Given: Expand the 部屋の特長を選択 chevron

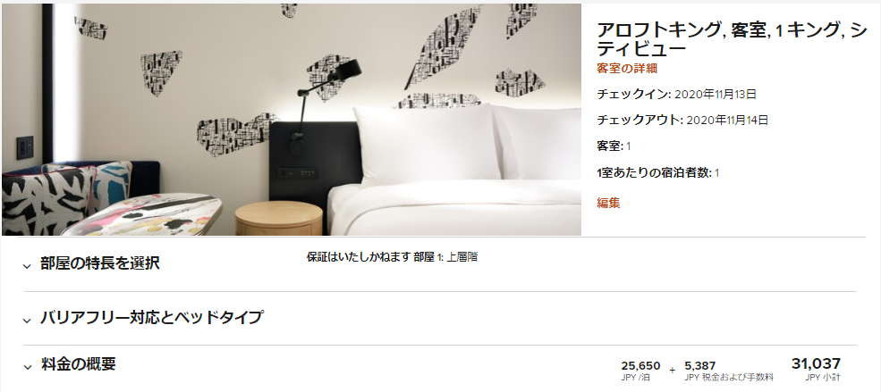Looking at the screenshot, I should coord(27,266).
